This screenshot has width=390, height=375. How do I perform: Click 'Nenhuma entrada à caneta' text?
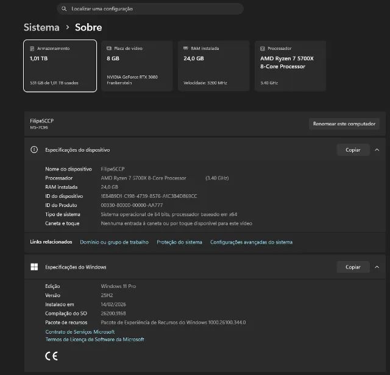(x=177, y=223)
